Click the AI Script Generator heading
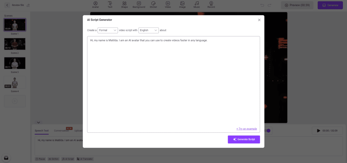The height and width of the screenshot is (163, 347). (99, 20)
